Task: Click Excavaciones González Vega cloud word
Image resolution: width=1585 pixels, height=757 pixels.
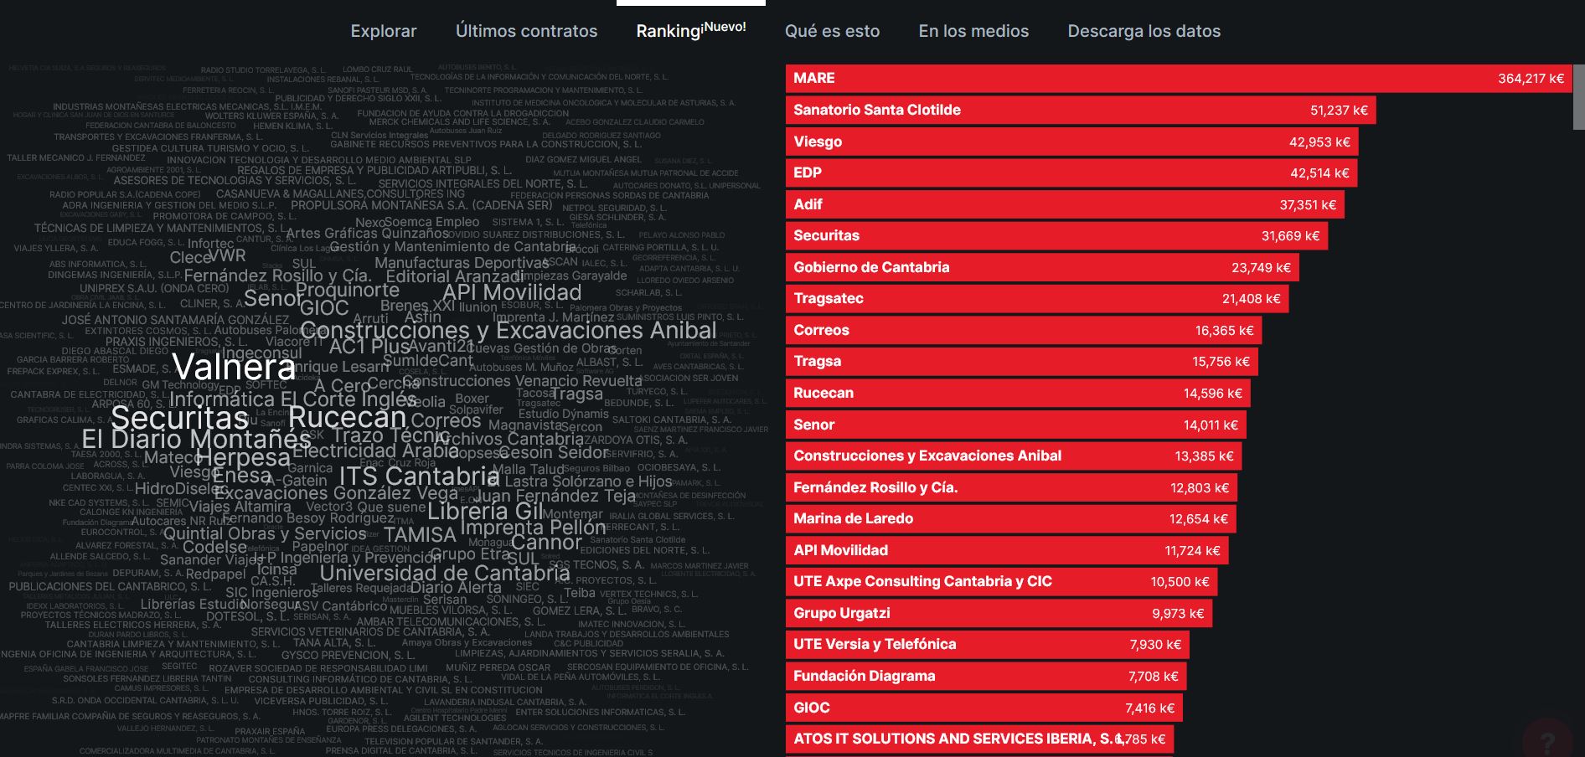Action: (x=336, y=493)
